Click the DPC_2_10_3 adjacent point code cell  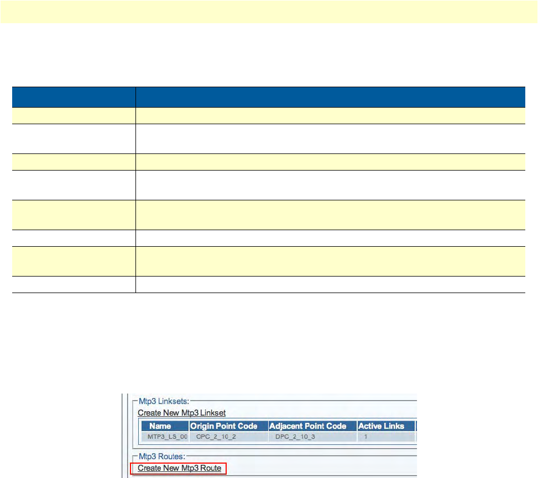pos(312,437)
